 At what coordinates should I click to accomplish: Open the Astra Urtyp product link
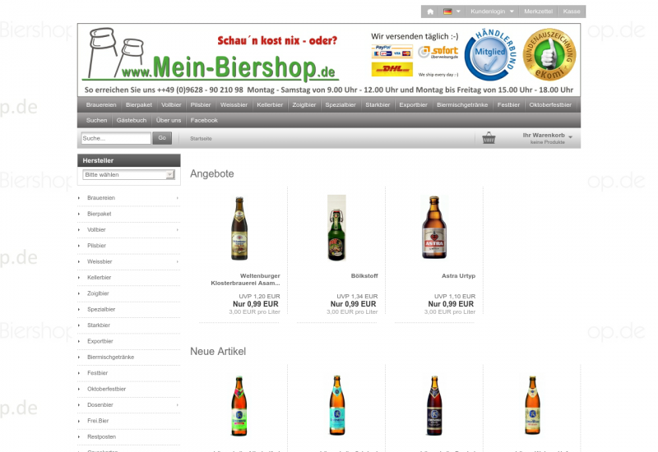click(458, 275)
